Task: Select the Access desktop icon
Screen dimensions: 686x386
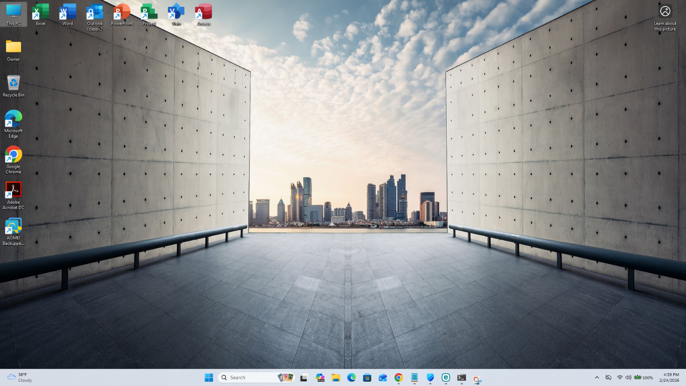Action: click(x=204, y=15)
